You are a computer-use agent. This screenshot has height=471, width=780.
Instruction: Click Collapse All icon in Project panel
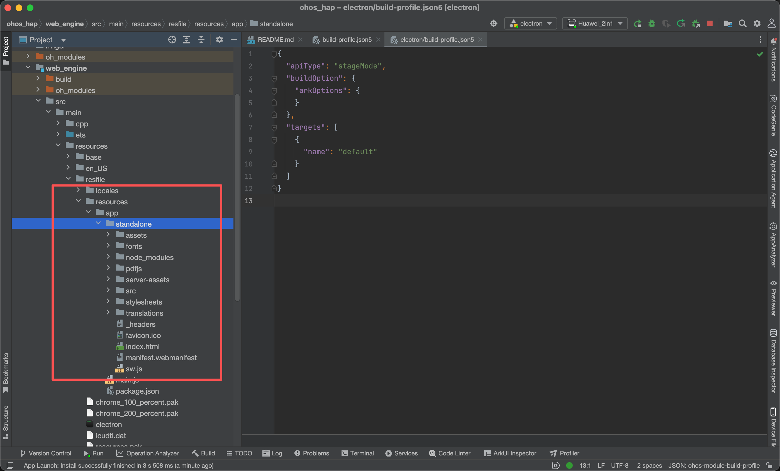tap(201, 40)
